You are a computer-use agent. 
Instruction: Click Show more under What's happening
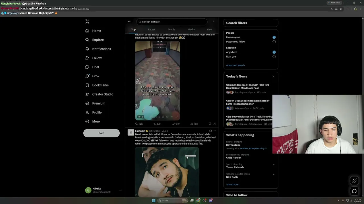click(x=232, y=184)
